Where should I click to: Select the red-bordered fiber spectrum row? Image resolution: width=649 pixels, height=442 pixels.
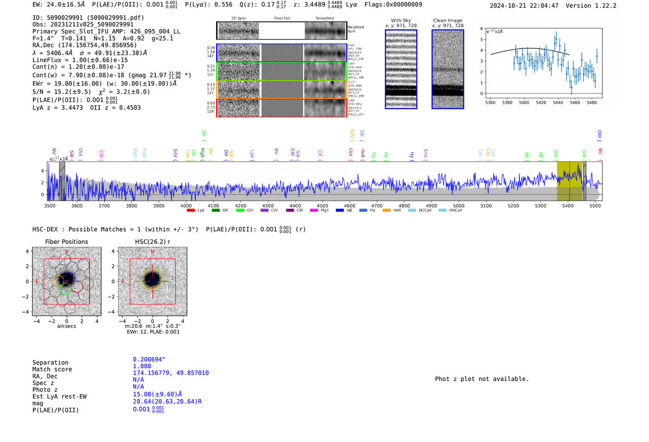[281, 108]
